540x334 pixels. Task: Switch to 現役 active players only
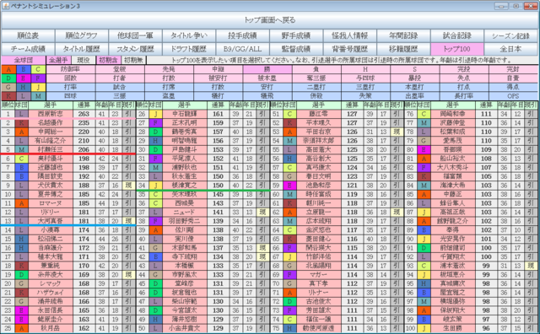pos(83,60)
